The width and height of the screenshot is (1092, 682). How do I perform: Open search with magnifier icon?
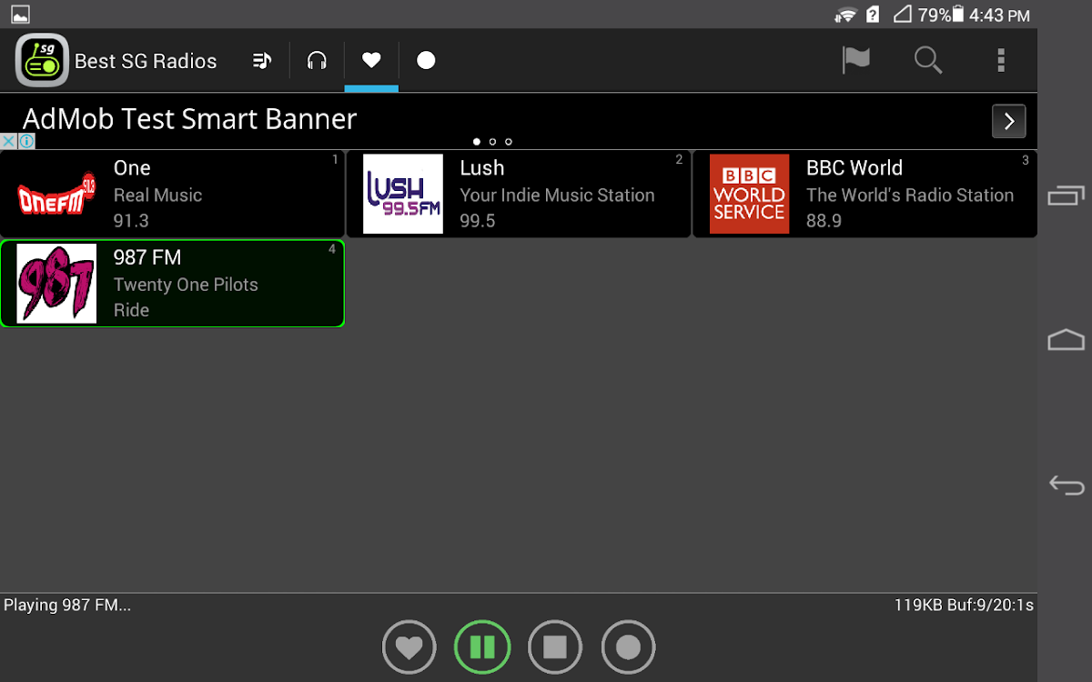927,61
